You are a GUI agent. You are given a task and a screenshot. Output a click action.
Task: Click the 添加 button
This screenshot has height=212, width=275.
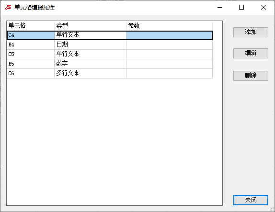click(x=251, y=32)
